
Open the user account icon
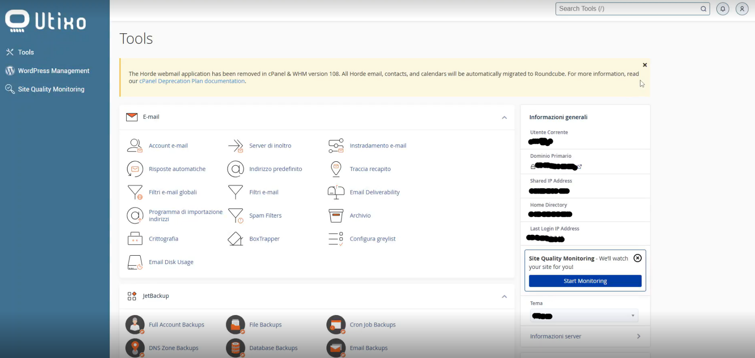[742, 9]
